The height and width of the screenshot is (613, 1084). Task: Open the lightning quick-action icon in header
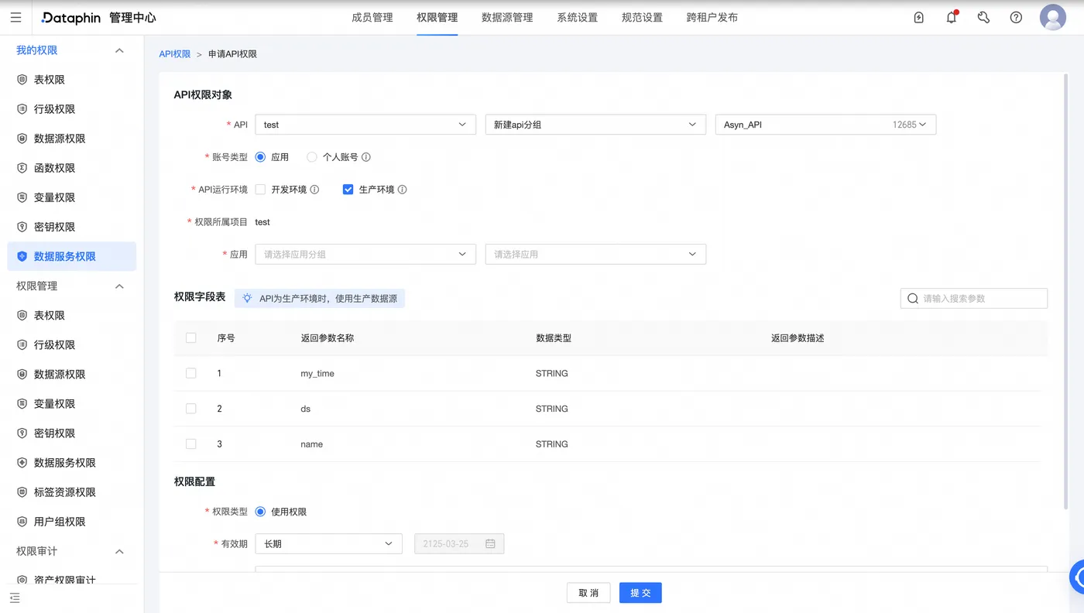tap(919, 17)
